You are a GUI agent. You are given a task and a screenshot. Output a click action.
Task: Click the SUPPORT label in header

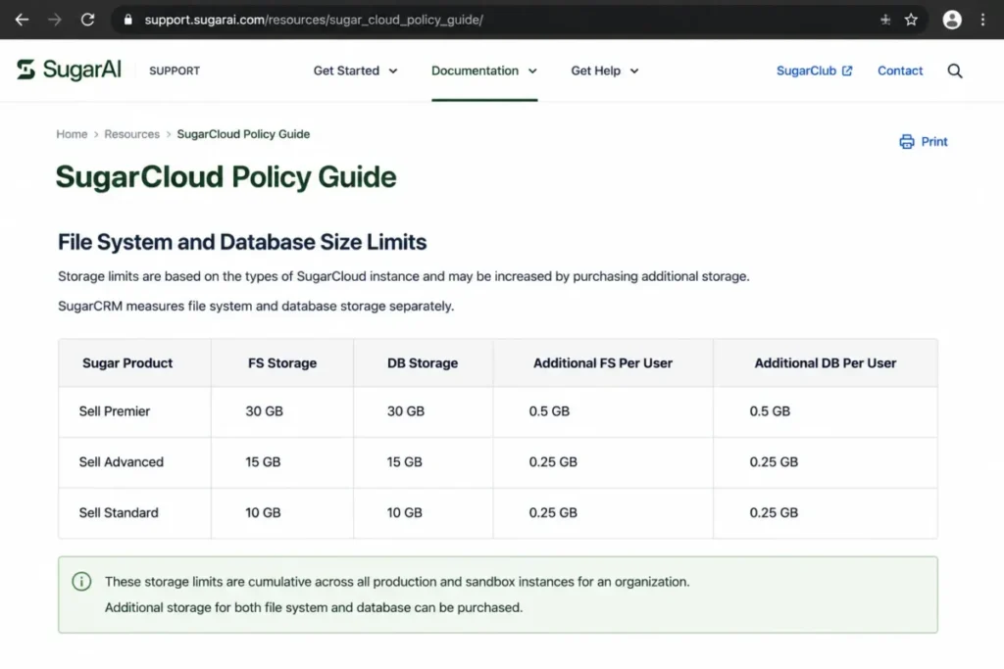[175, 71]
